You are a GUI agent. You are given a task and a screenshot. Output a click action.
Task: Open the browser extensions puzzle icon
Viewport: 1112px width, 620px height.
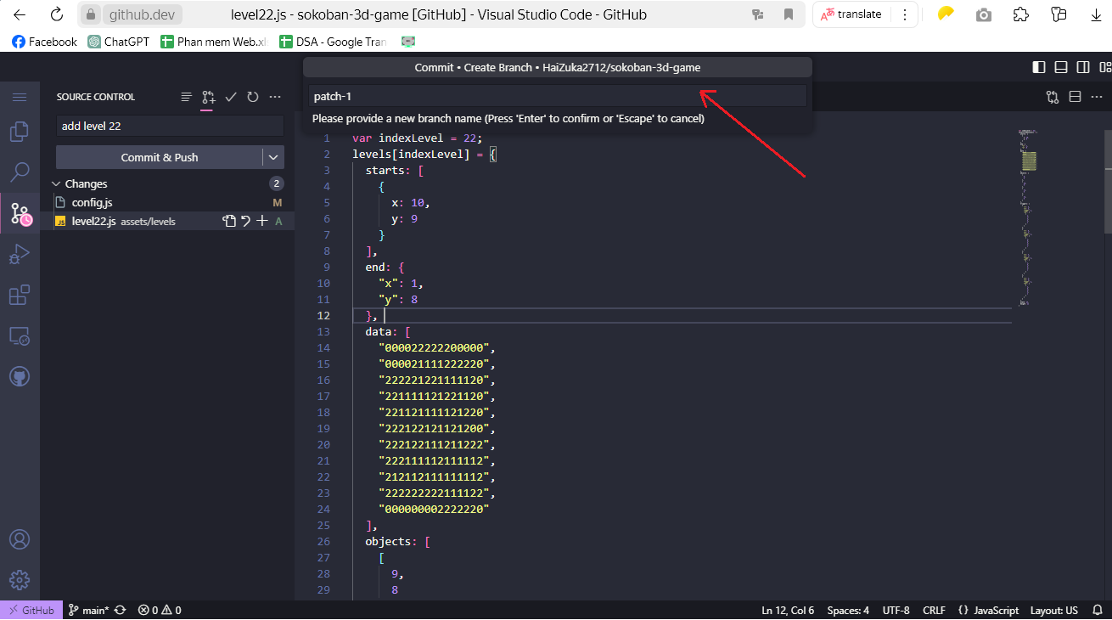click(x=1021, y=14)
